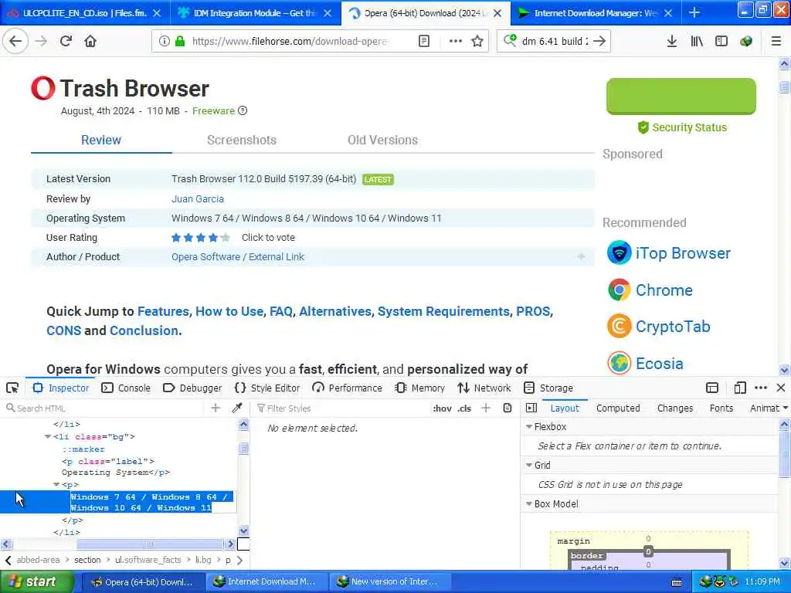This screenshot has width=791, height=593.
Task: Toggle reader view icon in address bar
Action: 424,42
